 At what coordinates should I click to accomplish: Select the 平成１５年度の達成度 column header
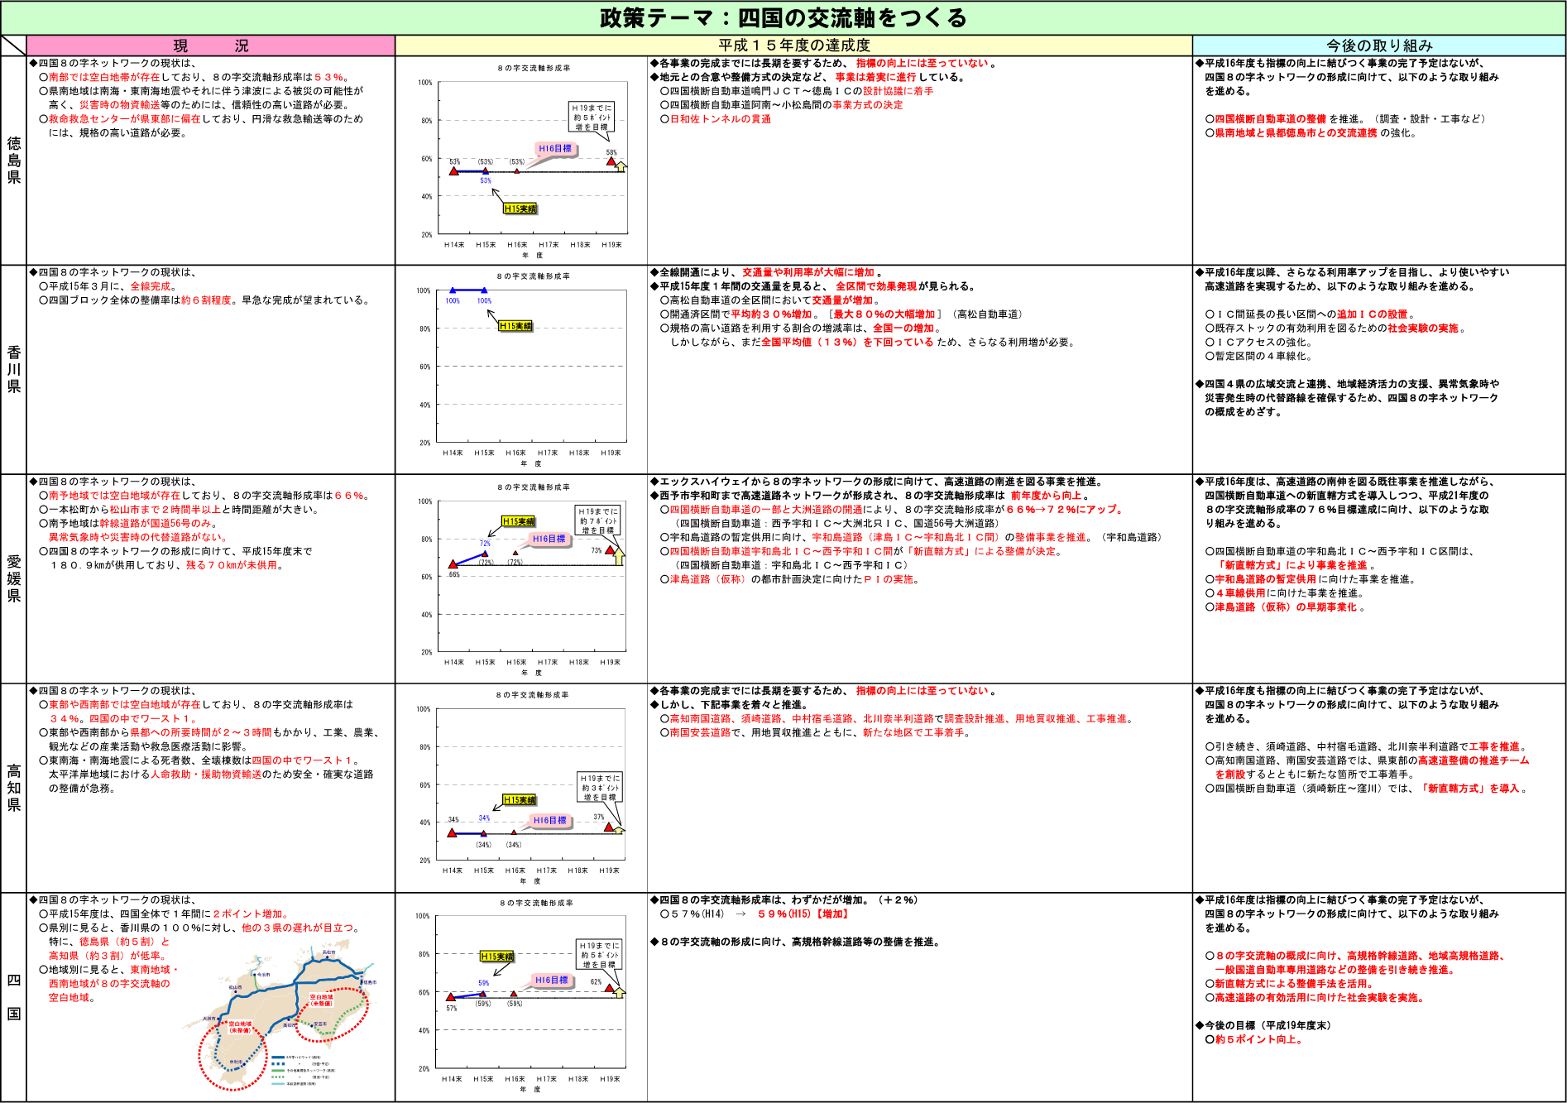[x=793, y=46]
